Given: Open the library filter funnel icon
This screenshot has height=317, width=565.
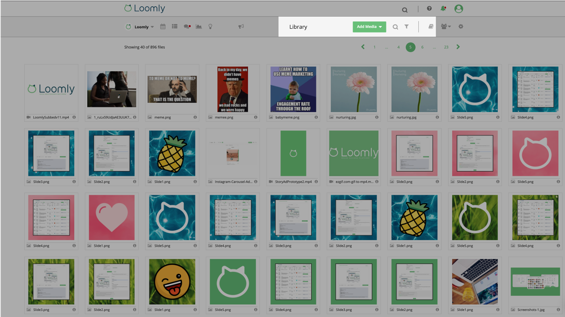Looking at the screenshot, I should tap(406, 27).
